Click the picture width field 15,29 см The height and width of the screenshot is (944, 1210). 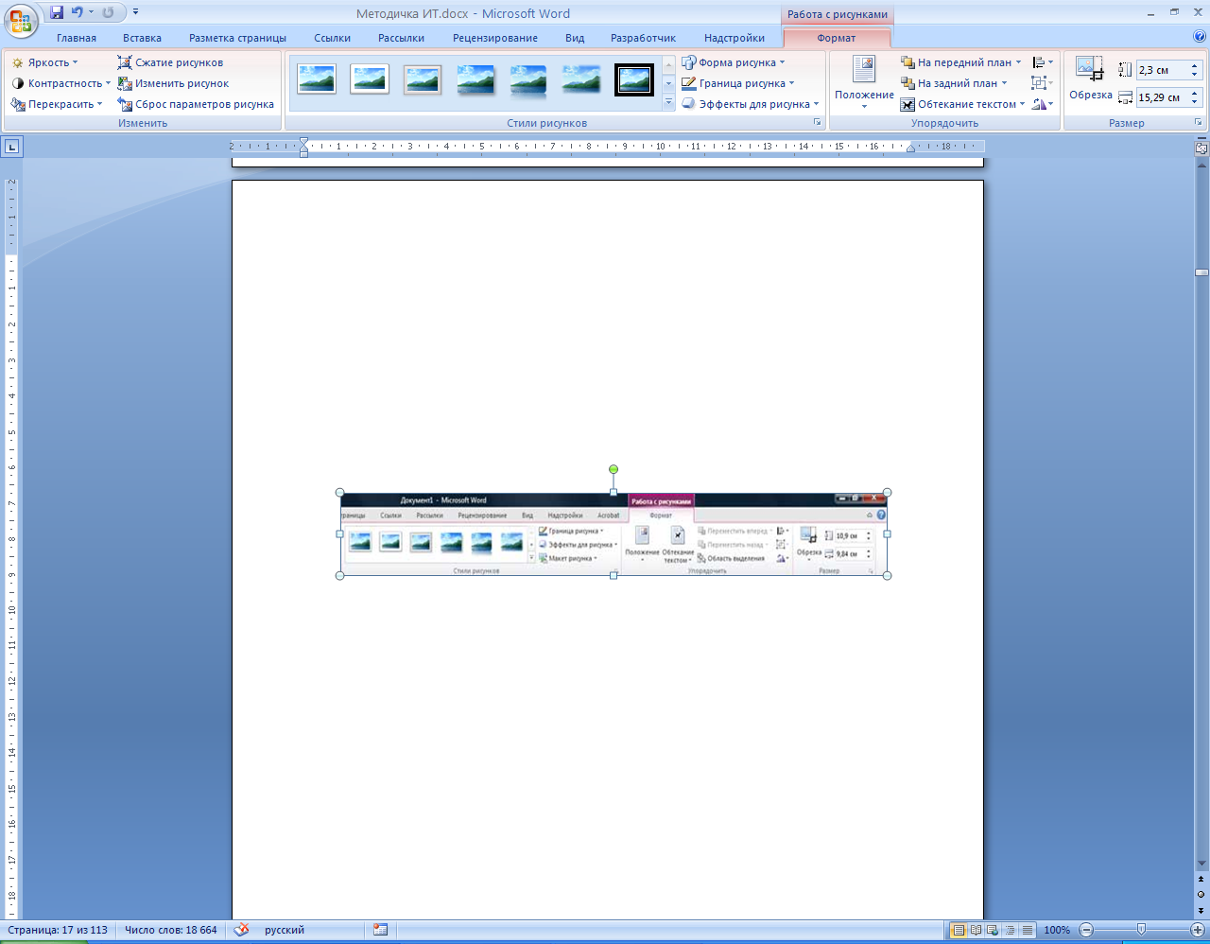click(1162, 97)
